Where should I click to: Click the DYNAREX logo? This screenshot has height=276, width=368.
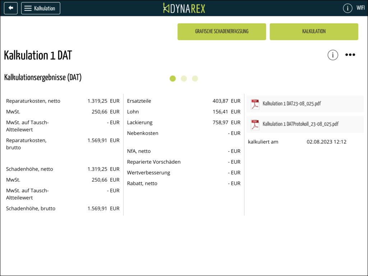click(x=184, y=8)
